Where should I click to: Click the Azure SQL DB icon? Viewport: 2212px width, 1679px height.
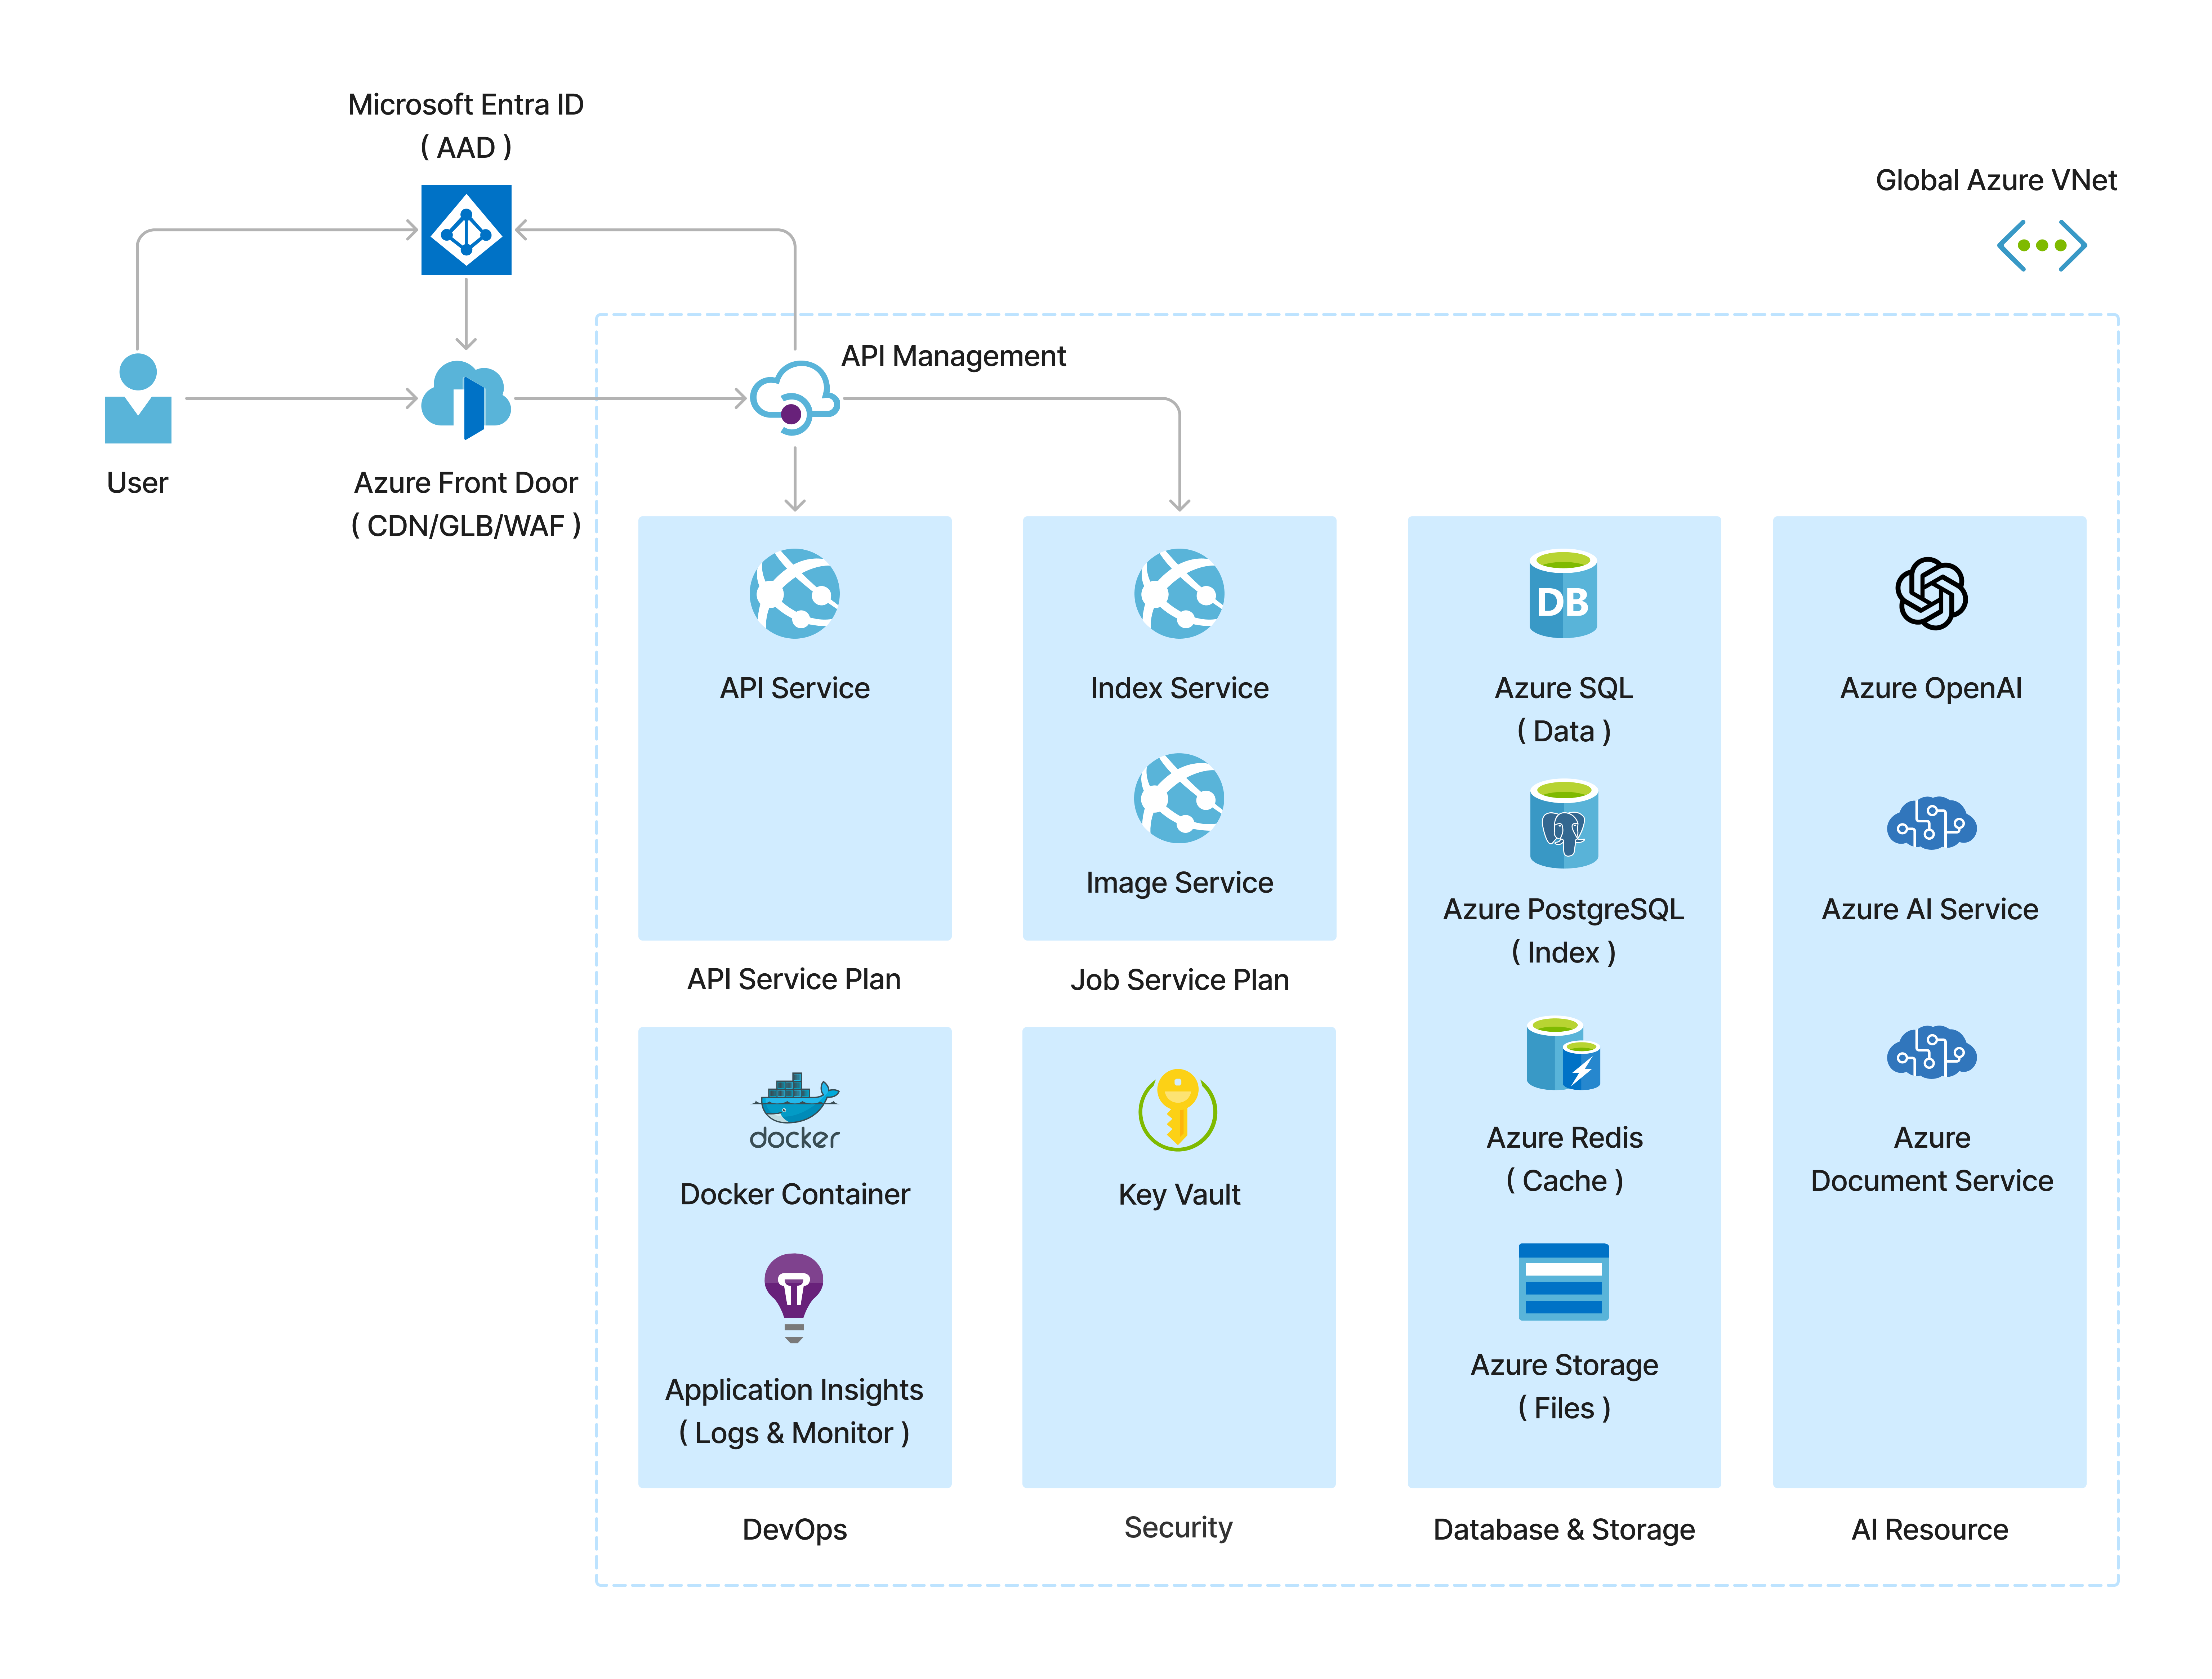(1563, 593)
